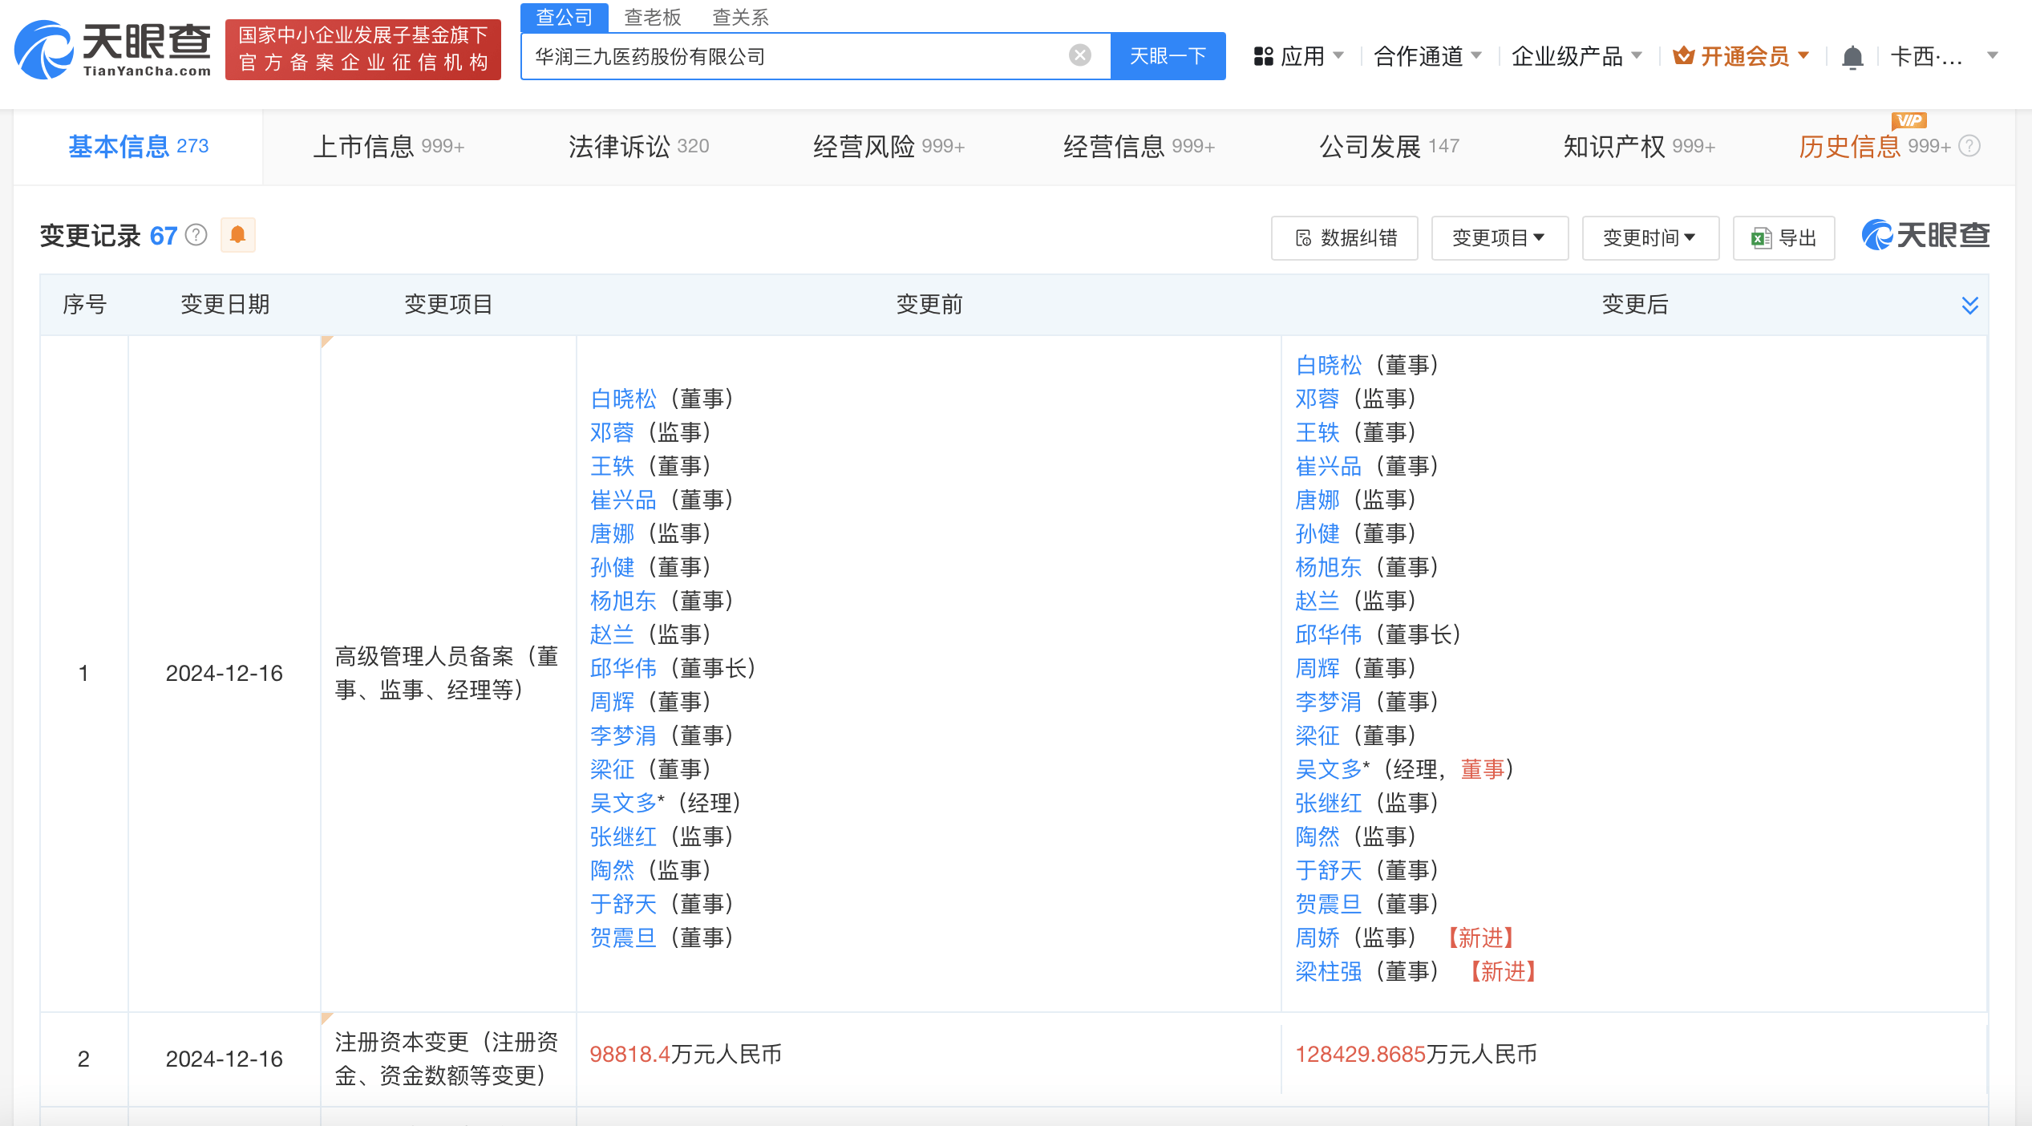Viewport: 2032px width, 1126px height.
Task: Open the 变更项目 filter dropdown
Action: (1499, 238)
